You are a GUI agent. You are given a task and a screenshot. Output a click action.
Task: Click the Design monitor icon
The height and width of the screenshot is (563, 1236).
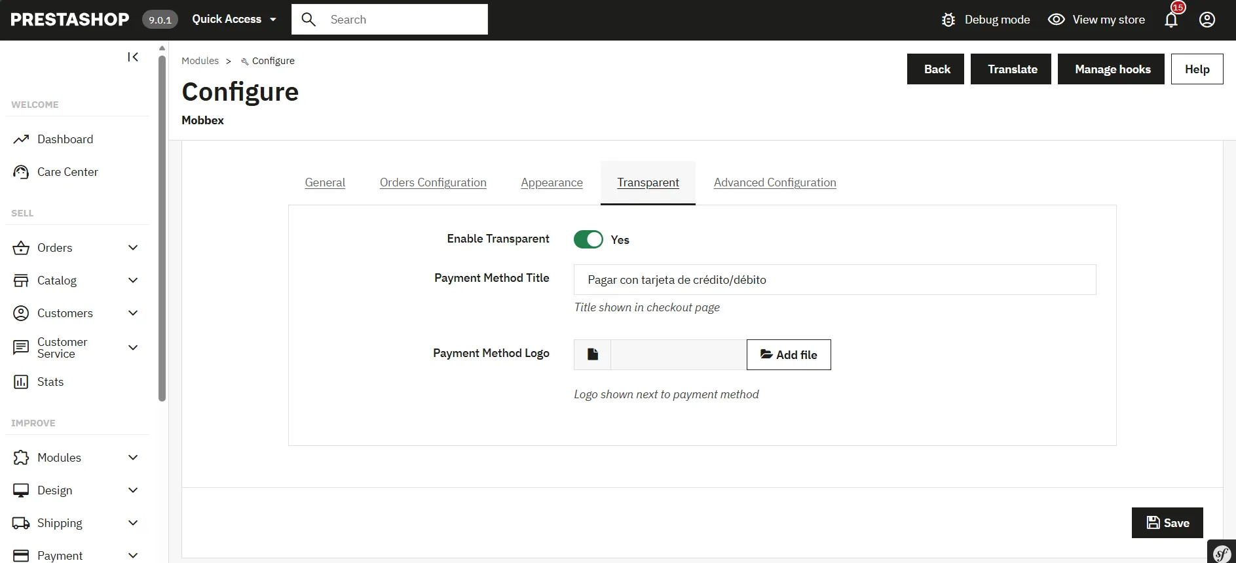pos(21,490)
